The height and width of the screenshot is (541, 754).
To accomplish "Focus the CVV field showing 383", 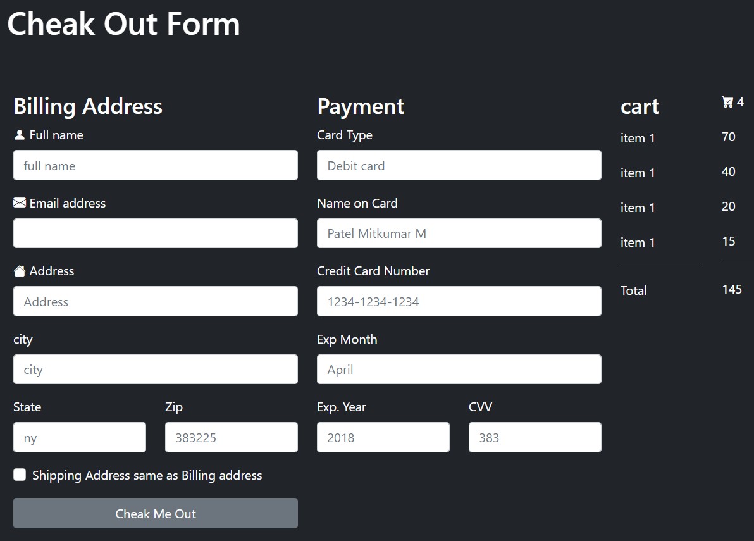I will (535, 437).
